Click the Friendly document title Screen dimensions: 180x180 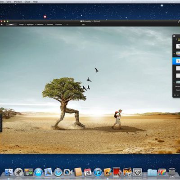point(87,21)
